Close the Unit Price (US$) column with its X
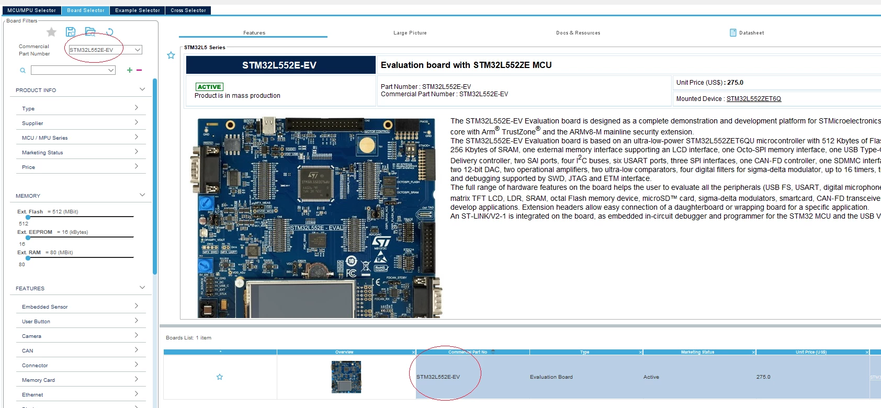The image size is (881, 408). [x=866, y=352]
